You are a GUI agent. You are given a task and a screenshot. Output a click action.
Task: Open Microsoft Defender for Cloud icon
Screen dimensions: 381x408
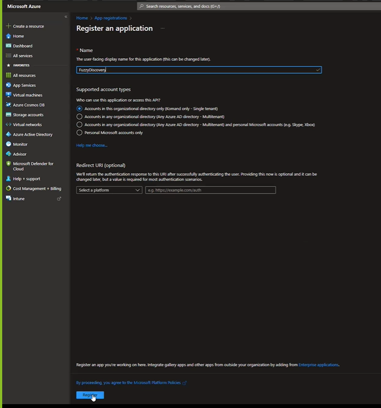[8, 164]
